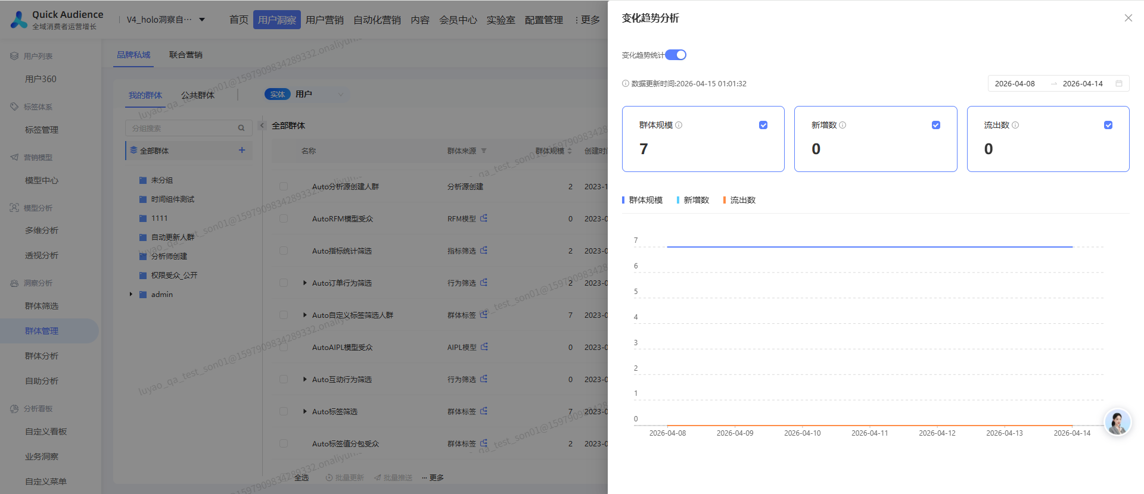Toggle 流出数 legend series in chart
The width and height of the screenshot is (1144, 494).
pos(739,200)
